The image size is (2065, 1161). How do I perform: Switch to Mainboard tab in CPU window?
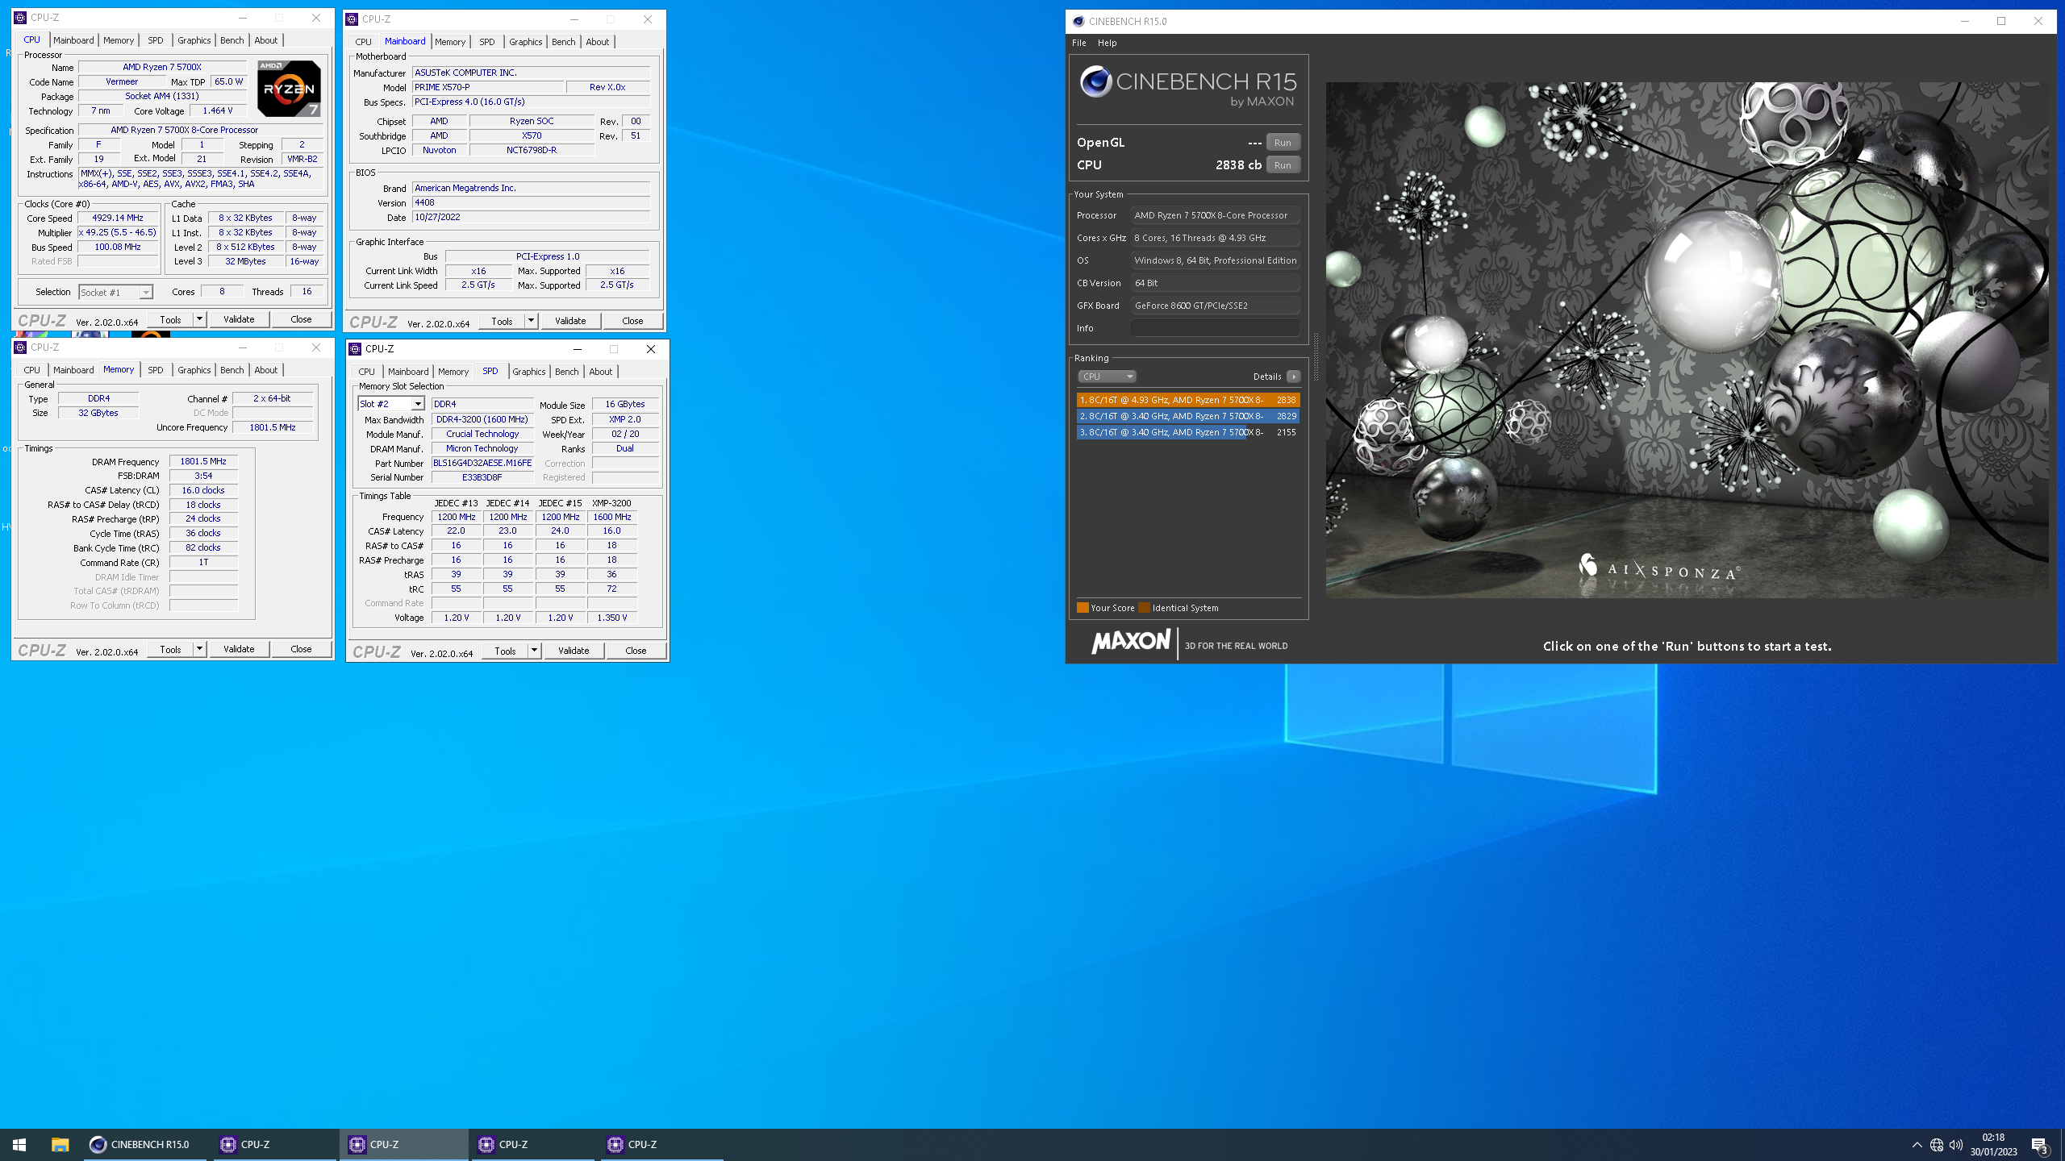(73, 40)
